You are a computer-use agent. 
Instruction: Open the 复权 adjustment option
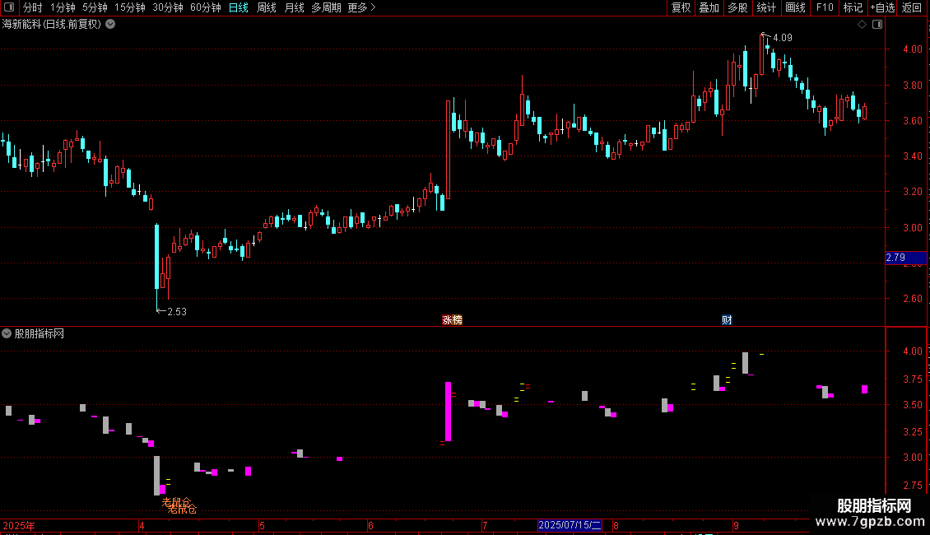[681, 7]
